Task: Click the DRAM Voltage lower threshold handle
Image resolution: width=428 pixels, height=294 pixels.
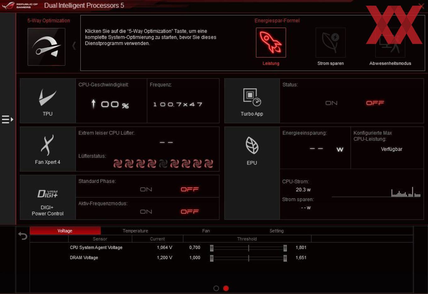Action: (x=212, y=258)
